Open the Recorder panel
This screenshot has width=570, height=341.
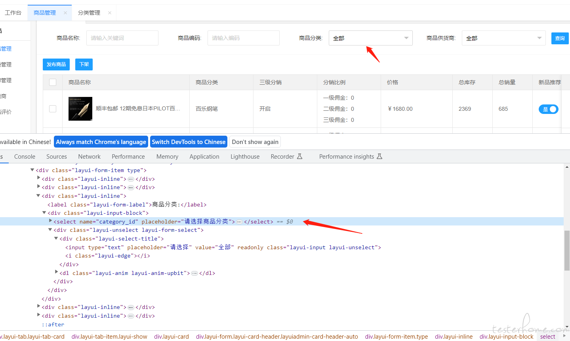pos(282,157)
